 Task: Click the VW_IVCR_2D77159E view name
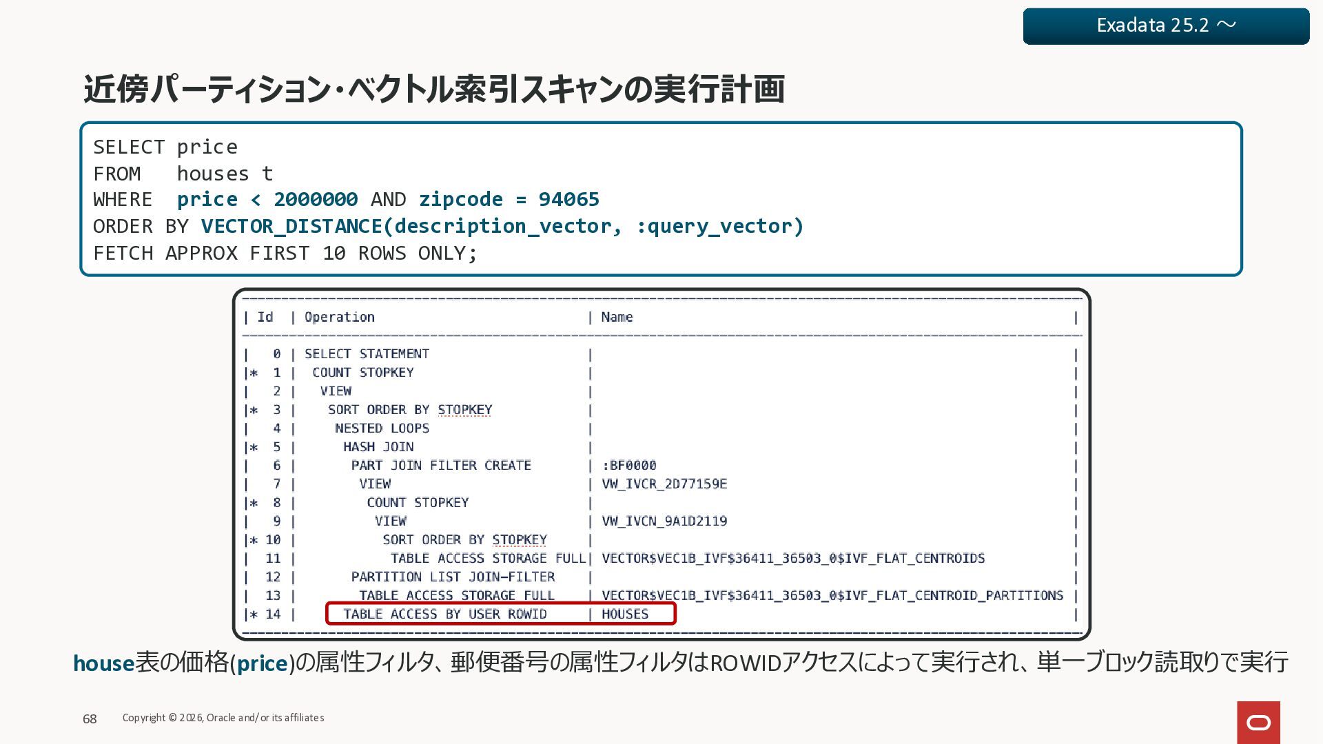[x=664, y=484]
